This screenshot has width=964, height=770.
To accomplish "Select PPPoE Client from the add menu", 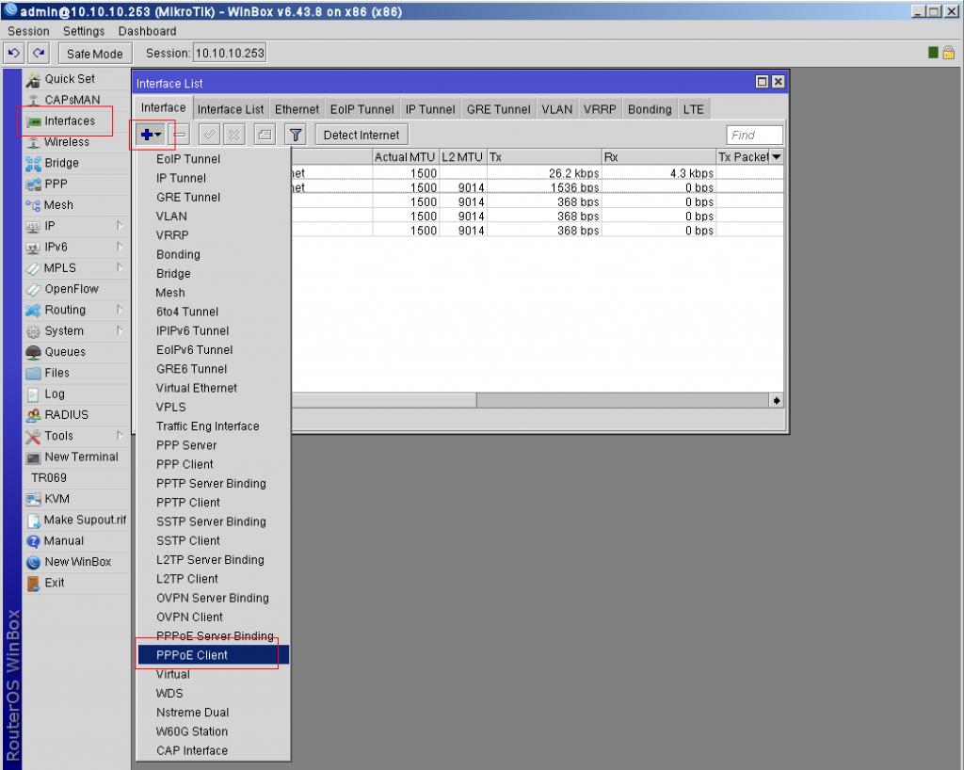I will coord(214,655).
